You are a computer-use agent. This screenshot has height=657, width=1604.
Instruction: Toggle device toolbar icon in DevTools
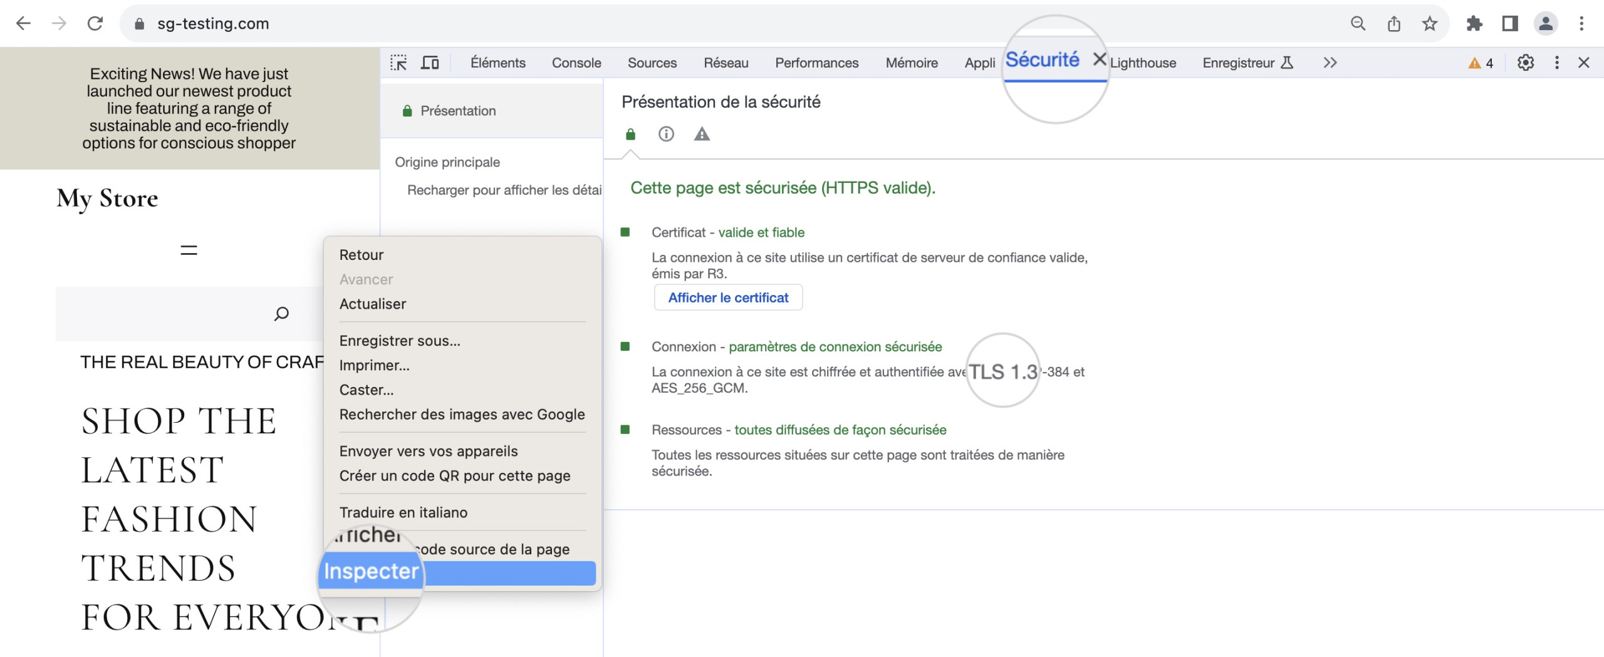pyautogui.click(x=430, y=63)
